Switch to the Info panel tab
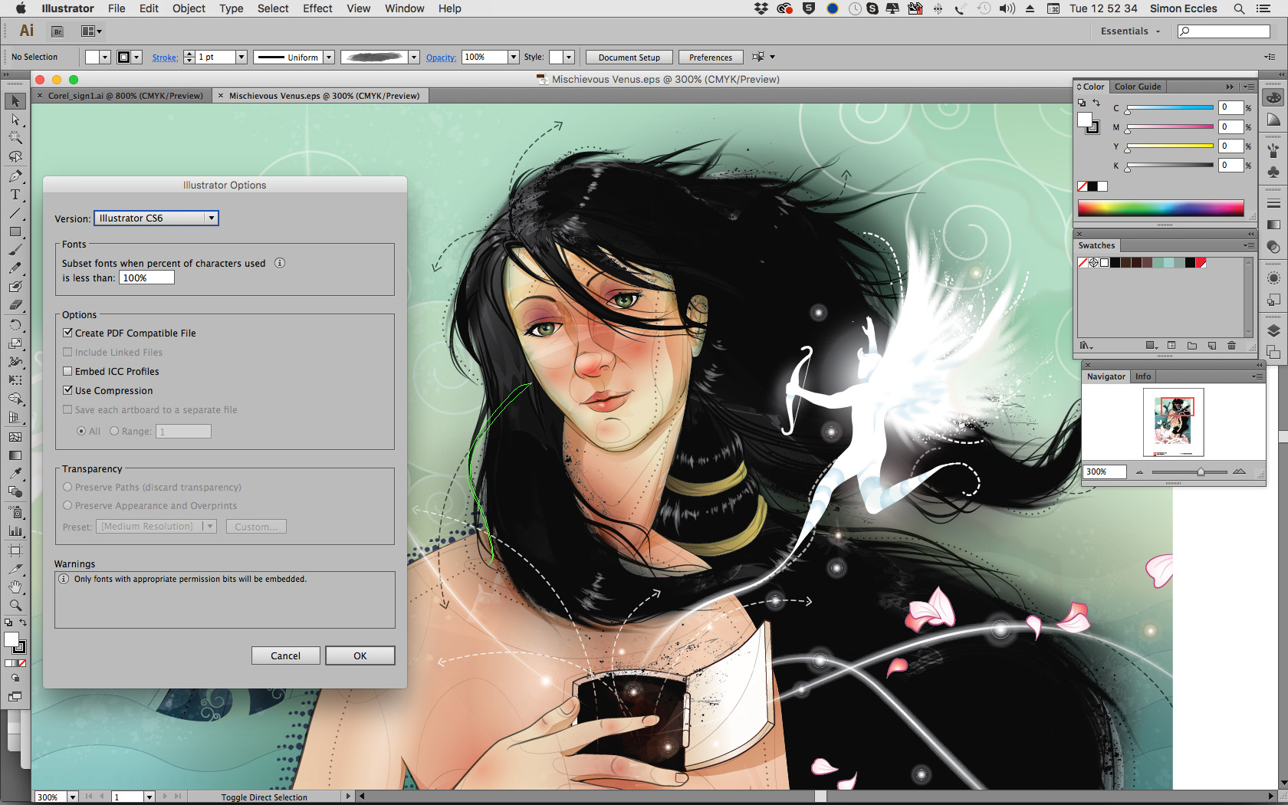Image resolution: width=1288 pixels, height=805 pixels. pos(1143,376)
